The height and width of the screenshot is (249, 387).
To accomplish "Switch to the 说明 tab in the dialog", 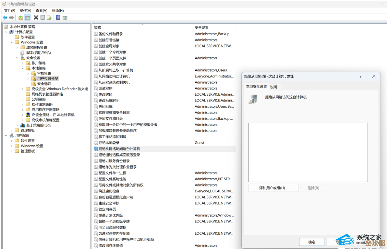I will 274,87.
